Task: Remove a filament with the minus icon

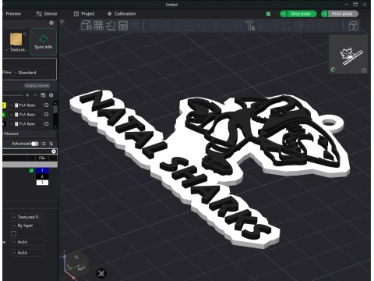Action: click(x=35, y=95)
